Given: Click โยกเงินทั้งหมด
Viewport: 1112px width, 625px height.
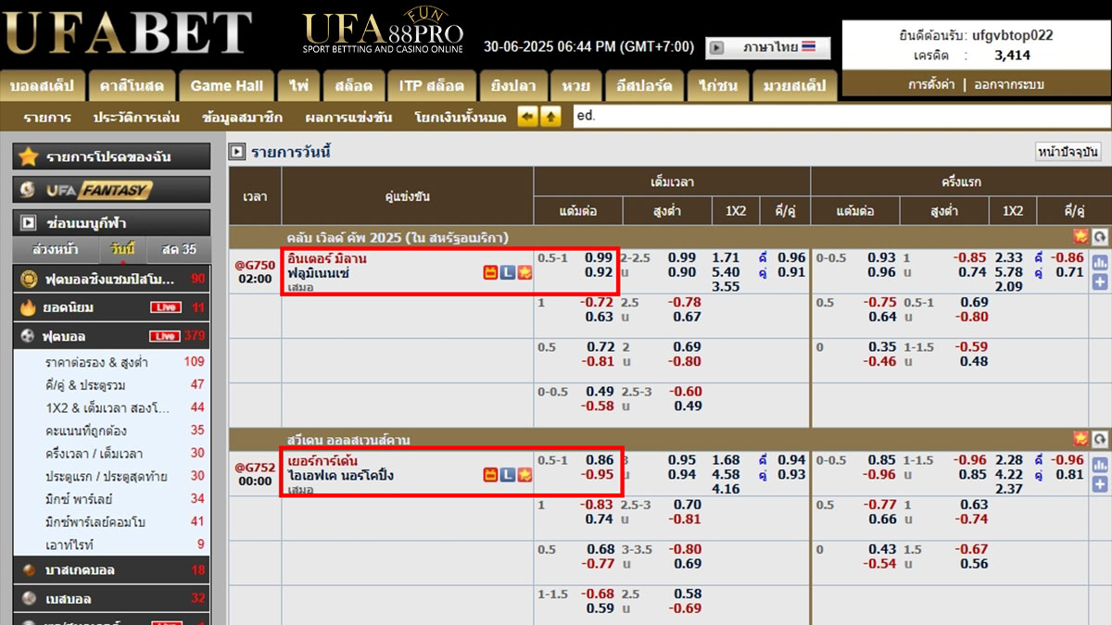Looking at the screenshot, I should 461,118.
